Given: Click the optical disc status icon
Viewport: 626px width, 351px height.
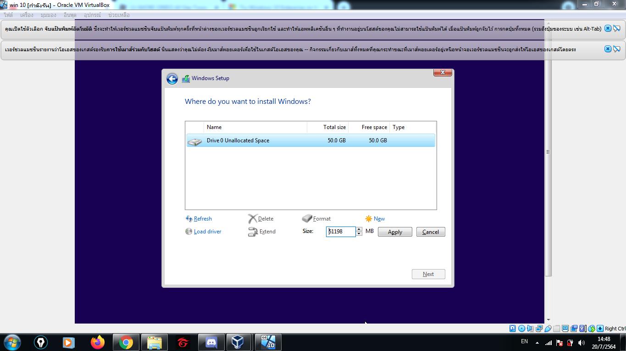Looking at the screenshot, I should pos(522,329).
